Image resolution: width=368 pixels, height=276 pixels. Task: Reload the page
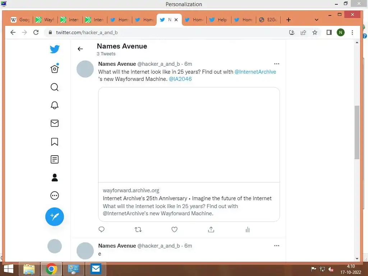(x=36, y=32)
